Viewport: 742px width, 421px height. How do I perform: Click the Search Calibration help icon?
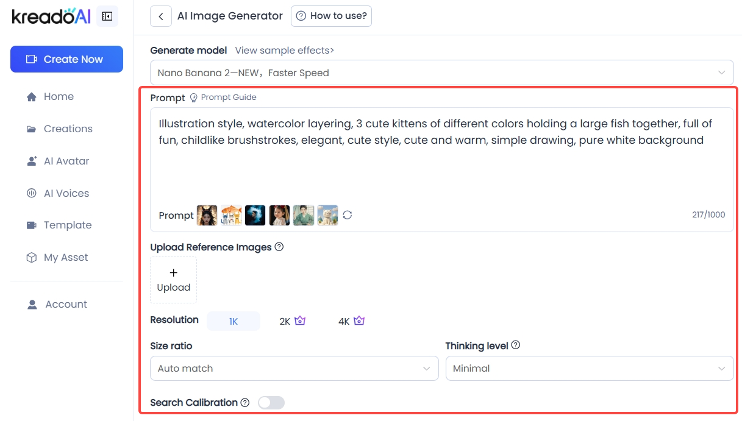coord(245,403)
